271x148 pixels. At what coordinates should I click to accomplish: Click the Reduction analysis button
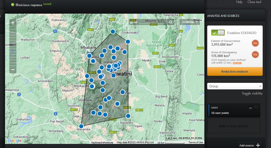click(235, 72)
